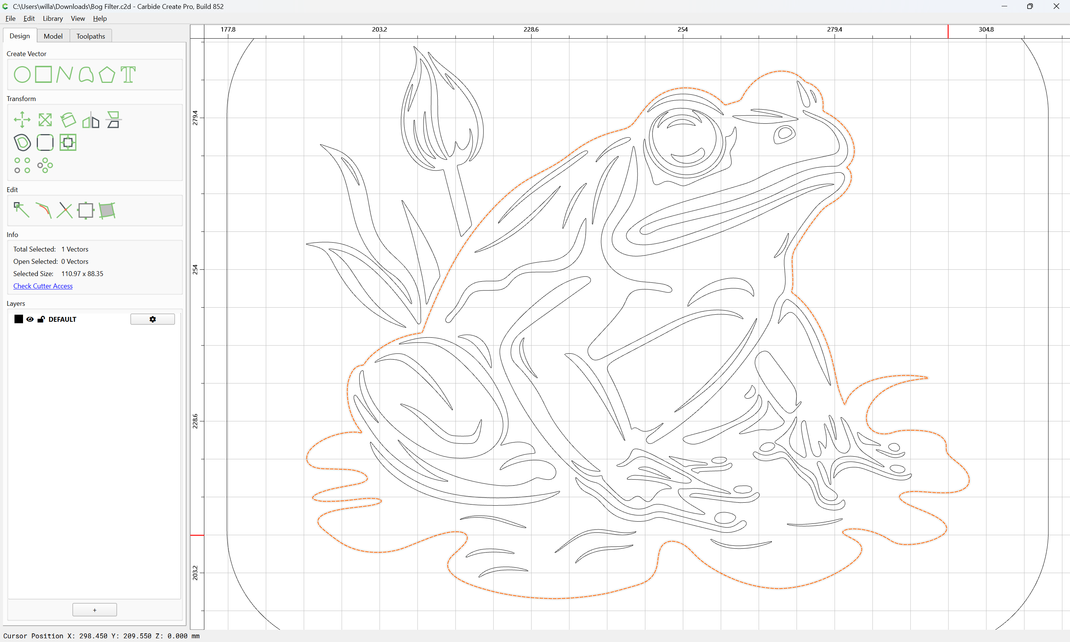The image size is (1070, 642).
Task: Activate the Move transform tool
Action: tap(22, 120)
